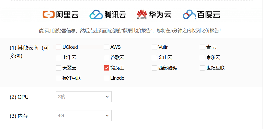The width and height of the screenshot is (263, 129).
Task: Click the (1) 其他云商 label
Action: click(29, 52)
